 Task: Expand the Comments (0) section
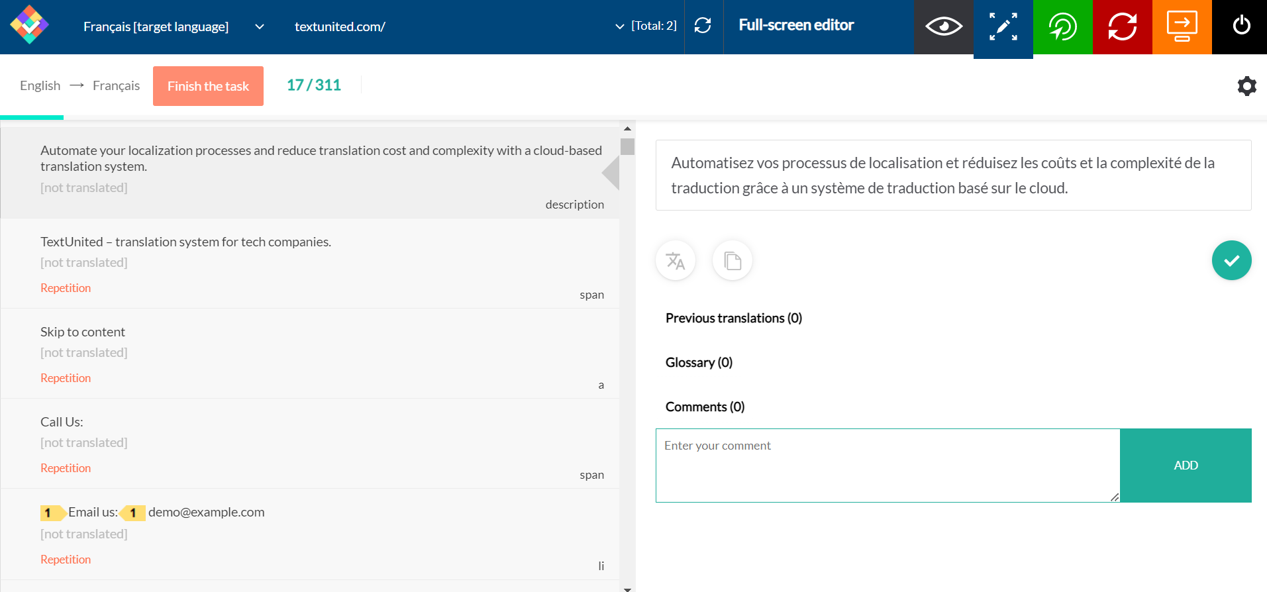pos(705,407)
